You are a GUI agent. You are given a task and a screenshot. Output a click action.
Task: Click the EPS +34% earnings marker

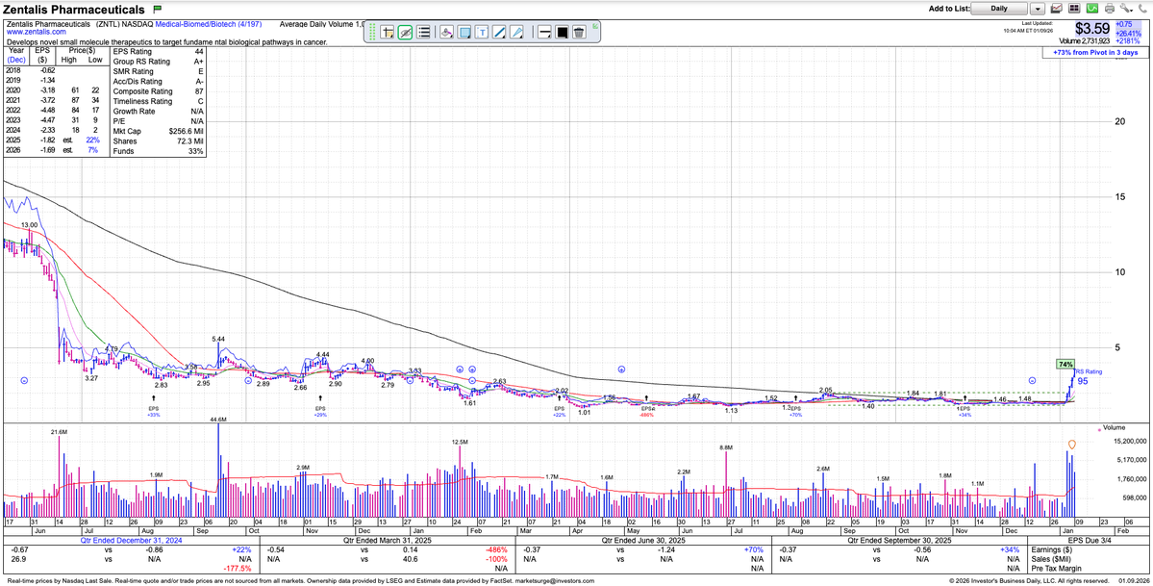click(965, 408)
